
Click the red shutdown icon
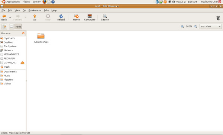pos(220,2)
